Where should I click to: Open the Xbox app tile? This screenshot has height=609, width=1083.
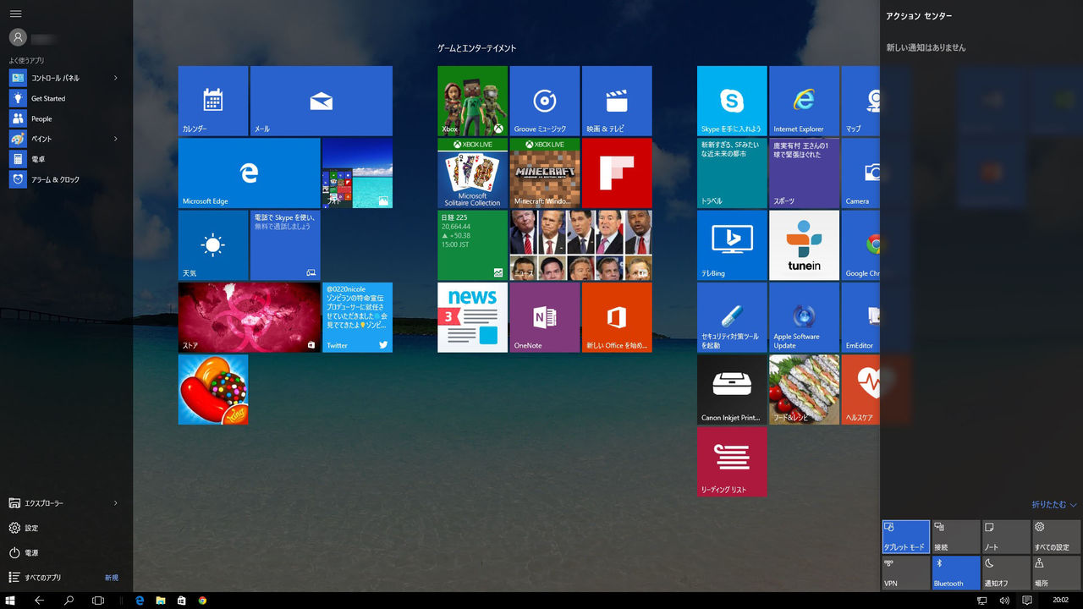pyautogui.click(x=471, y=100)
